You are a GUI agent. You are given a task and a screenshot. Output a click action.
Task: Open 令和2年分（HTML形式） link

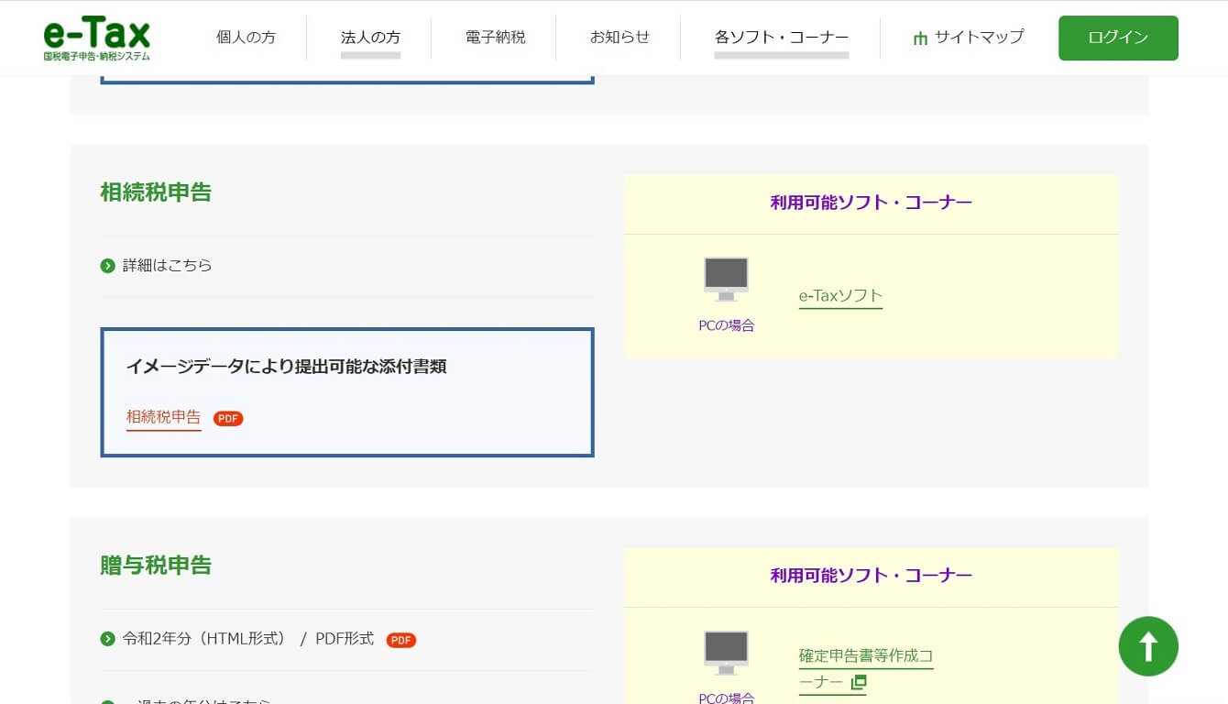click(x=204, y=639)
